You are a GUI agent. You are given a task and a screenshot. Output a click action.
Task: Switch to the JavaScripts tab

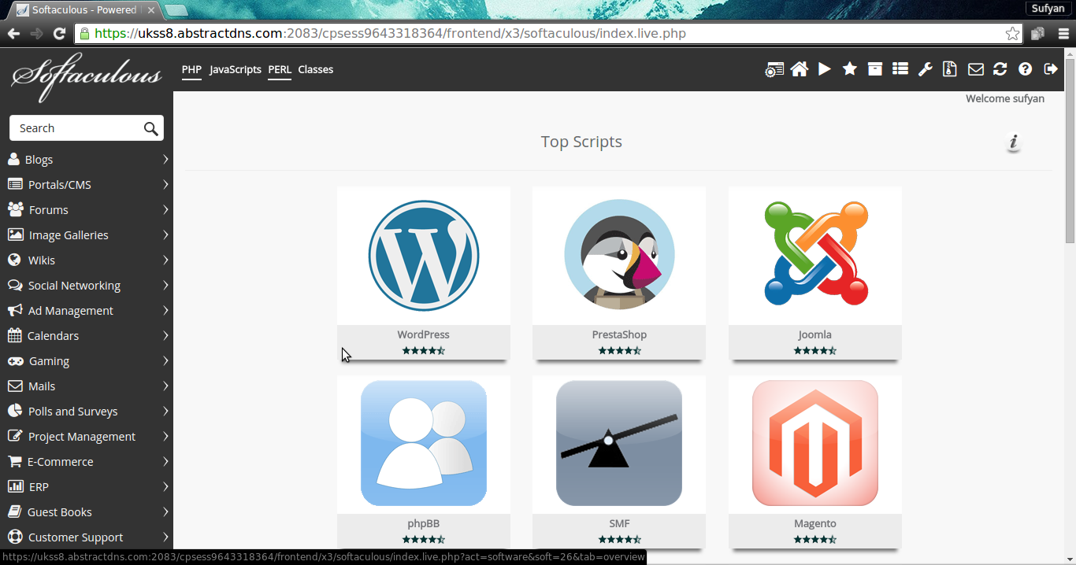pyautogui.click(x=235, y=69)
